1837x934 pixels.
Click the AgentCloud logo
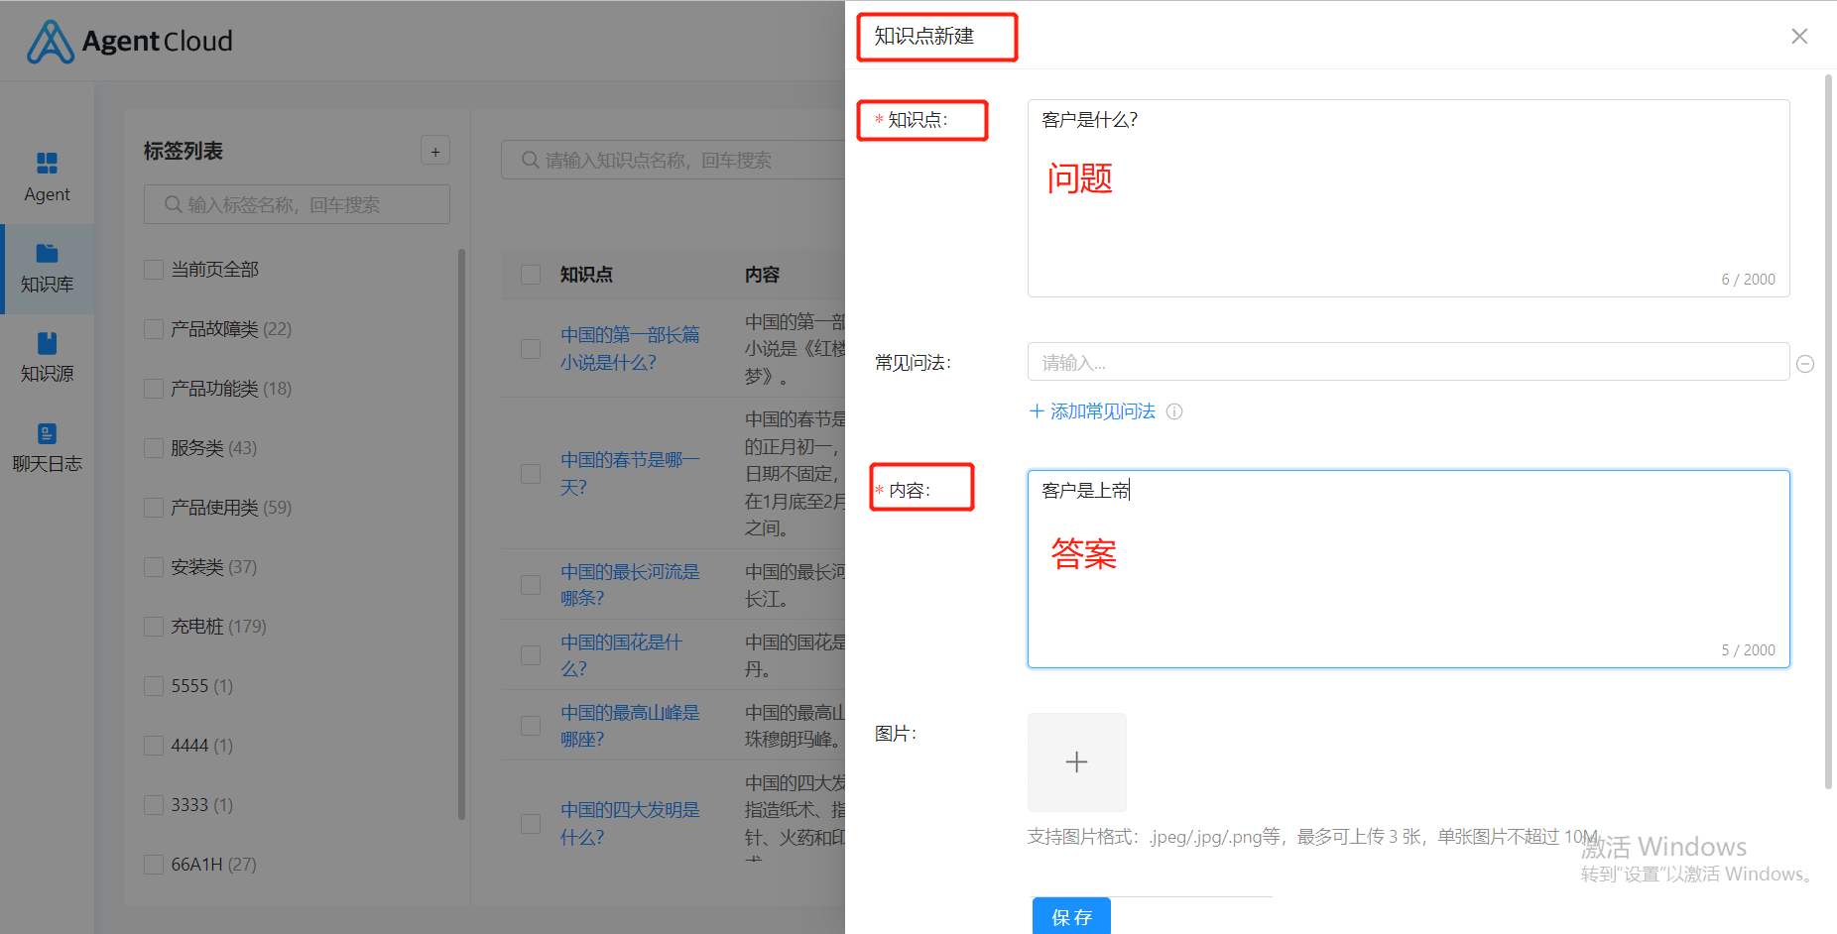[x=130, y=42]
